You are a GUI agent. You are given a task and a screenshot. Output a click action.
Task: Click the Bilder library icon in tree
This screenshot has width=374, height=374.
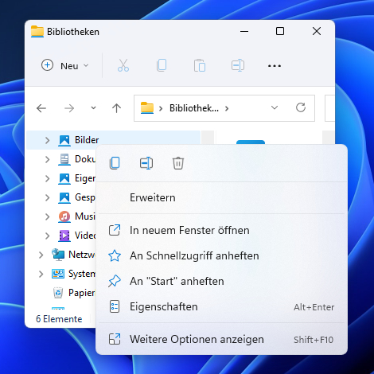[x=64, y=140]
